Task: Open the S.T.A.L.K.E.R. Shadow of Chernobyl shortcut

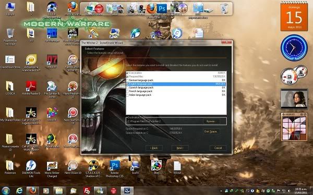Action: (93, 168)
